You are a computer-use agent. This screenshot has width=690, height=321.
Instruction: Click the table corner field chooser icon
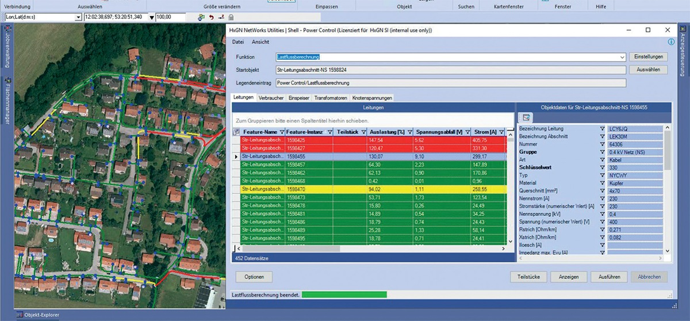point(236,132)
